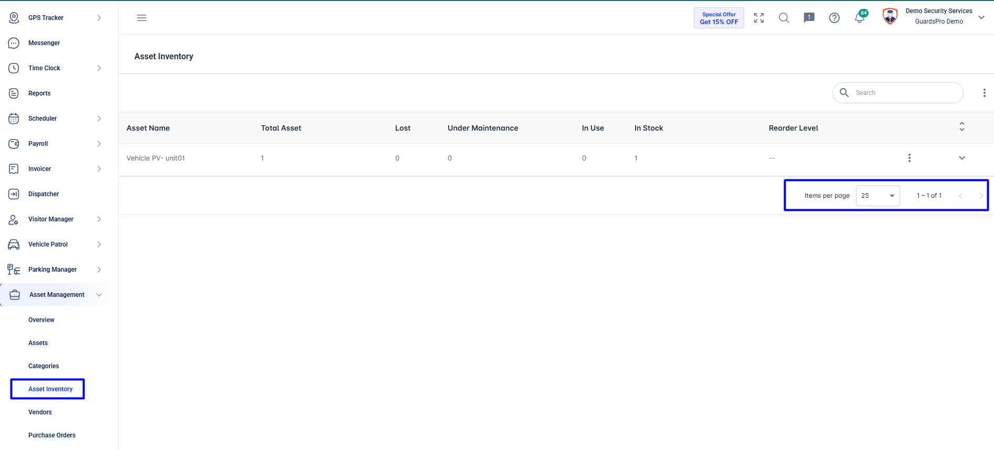The height and width of the screenshot is (450, 994).
Task: Focus the Asset Inventory search field
Action: tap(898, 93)
